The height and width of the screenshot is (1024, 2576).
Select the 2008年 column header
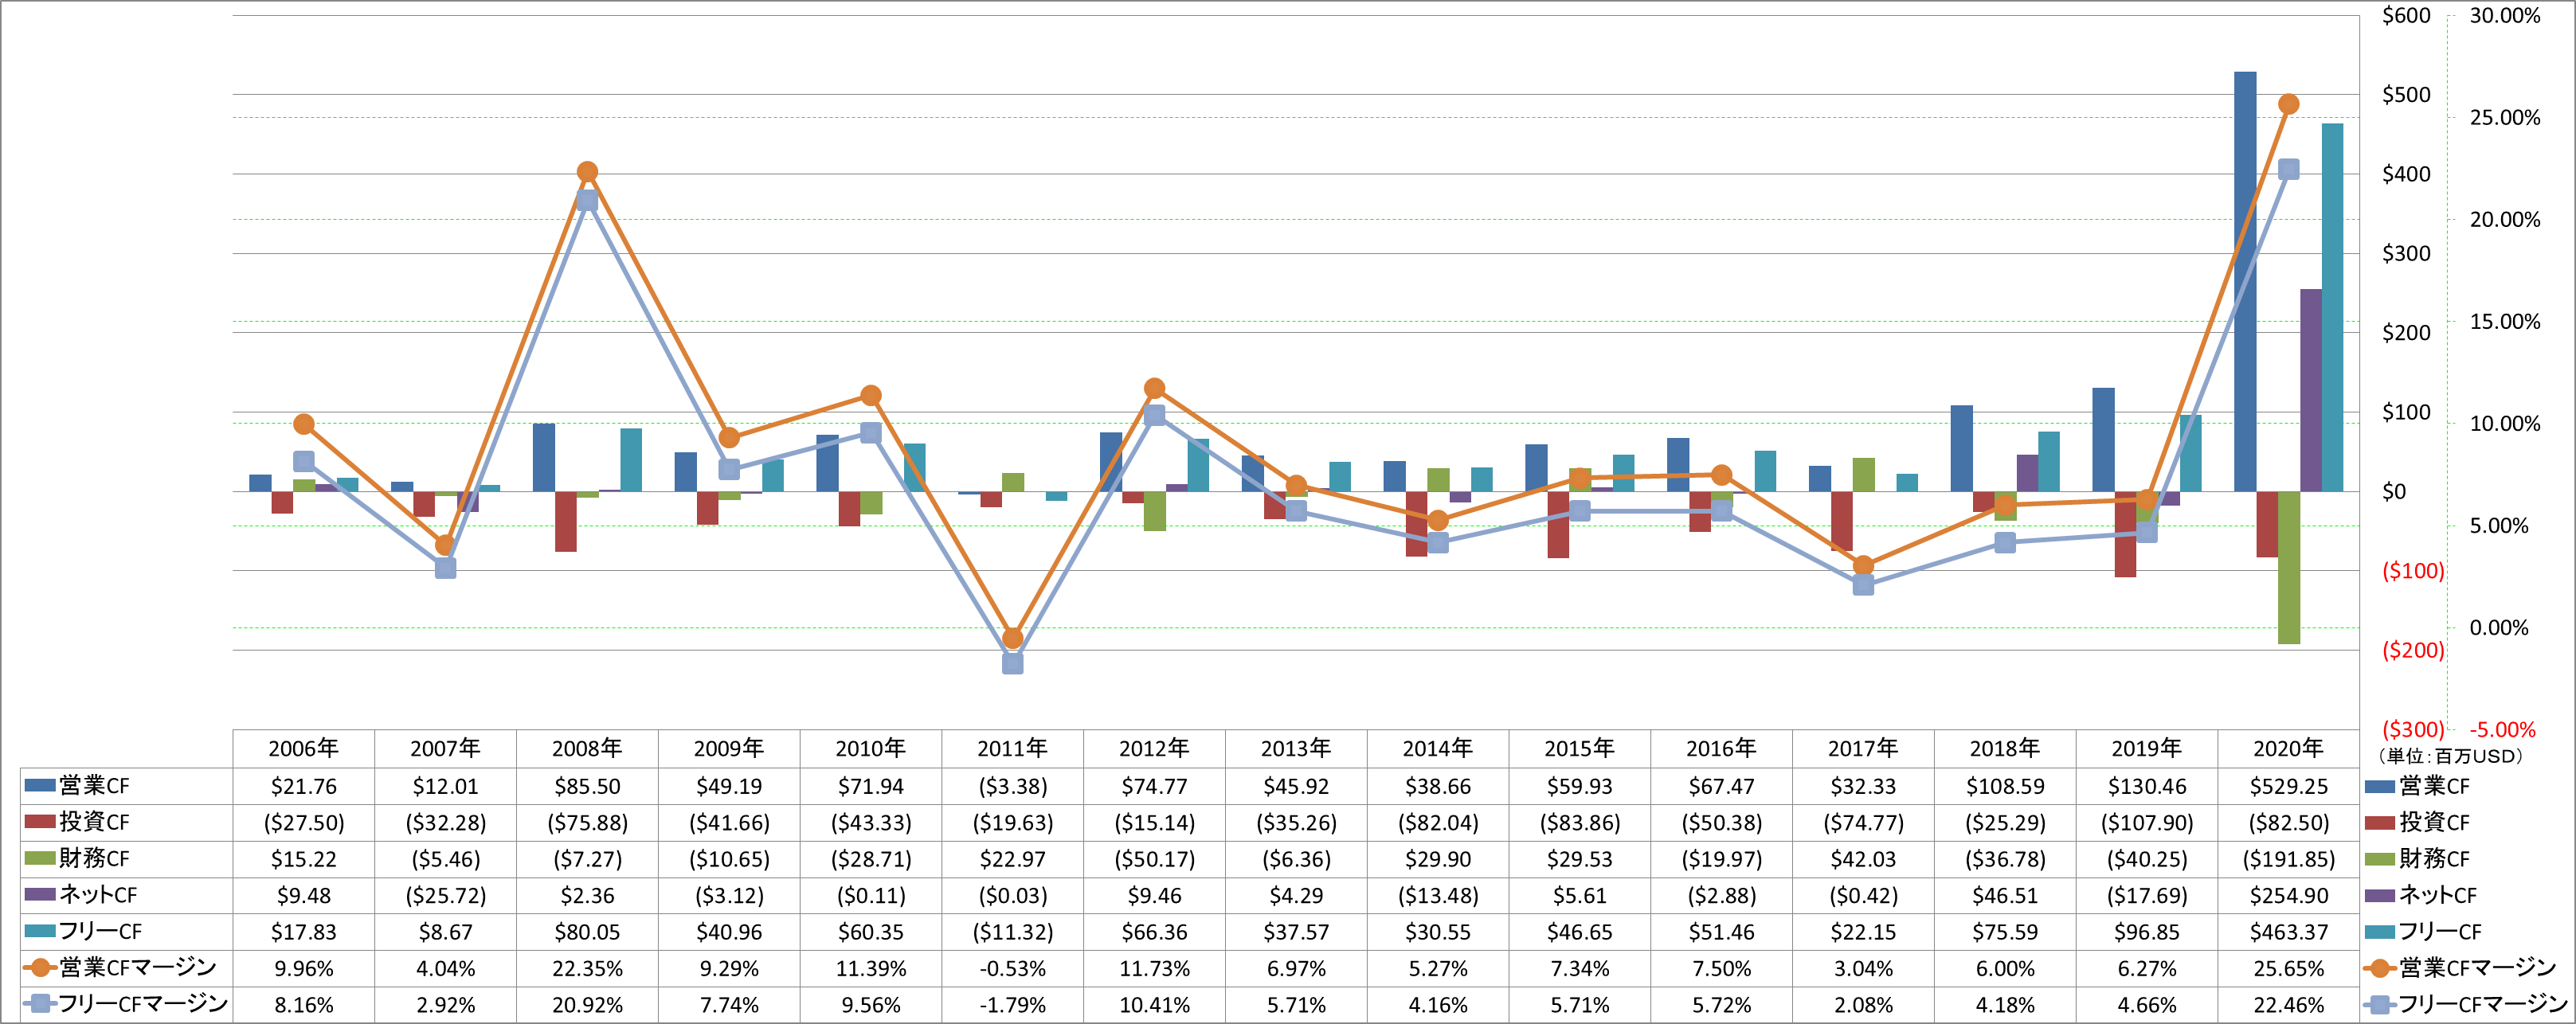[x=587, y=748]
